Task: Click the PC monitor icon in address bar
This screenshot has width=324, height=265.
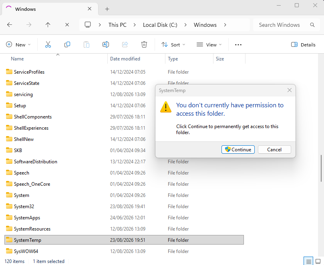Action: (88, 25)
